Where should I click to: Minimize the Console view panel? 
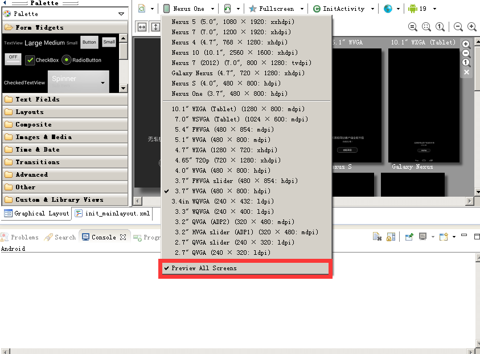click(464, 235)
